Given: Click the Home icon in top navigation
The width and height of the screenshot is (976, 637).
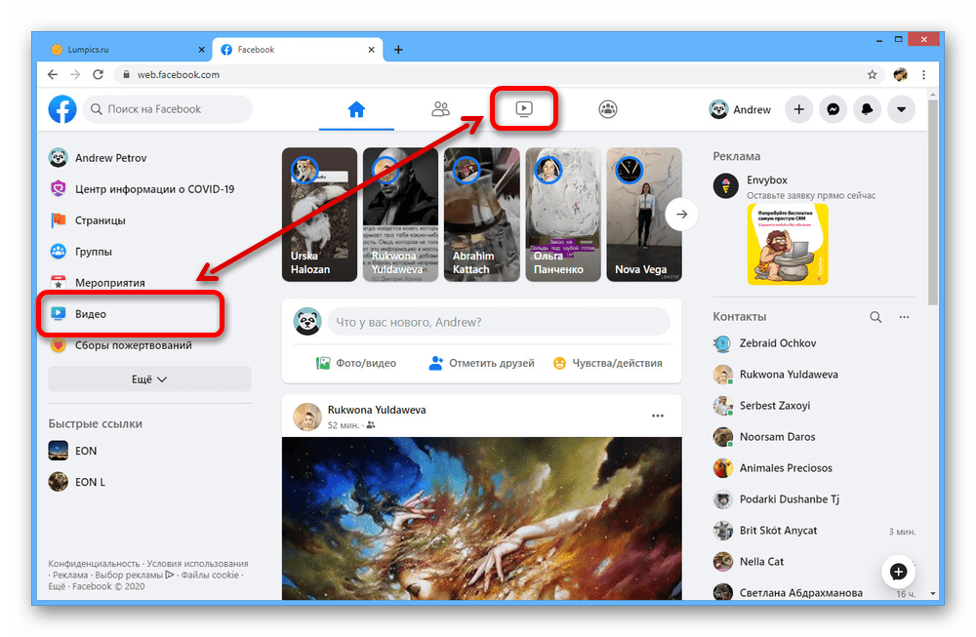Looking at the screenshot, I should coord(356,109).
